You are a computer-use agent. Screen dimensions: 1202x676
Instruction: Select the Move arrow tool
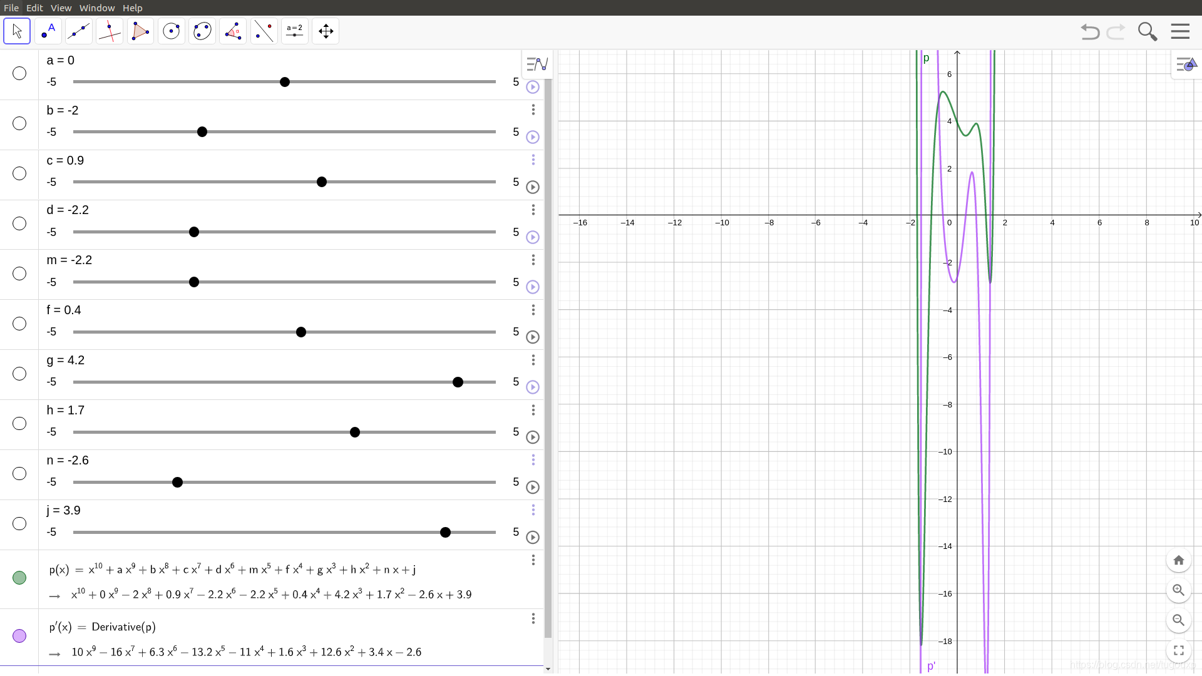pyautogui.click(x=17, y=31)
